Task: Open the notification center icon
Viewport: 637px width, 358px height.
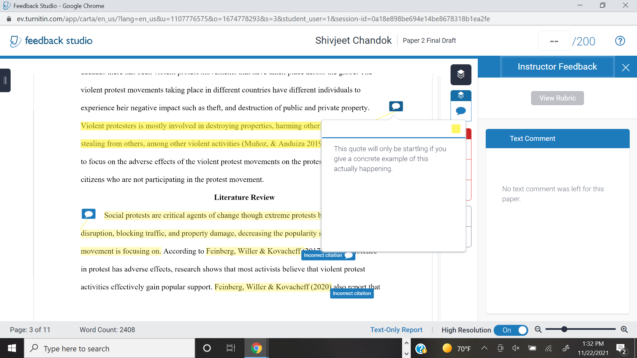Action: tap(621, 348)
